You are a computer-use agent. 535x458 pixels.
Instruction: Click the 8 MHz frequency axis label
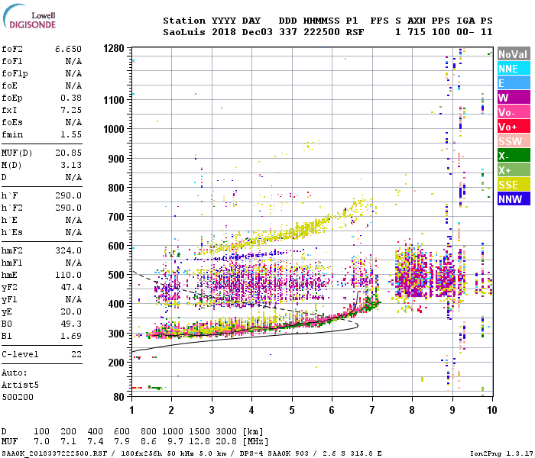click(412, 410)
